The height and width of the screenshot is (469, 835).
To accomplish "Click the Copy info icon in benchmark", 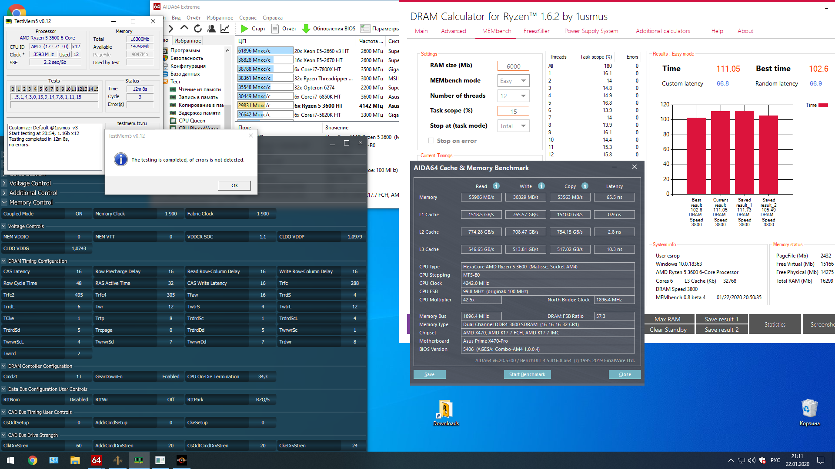I will click(x=585, y=186).
